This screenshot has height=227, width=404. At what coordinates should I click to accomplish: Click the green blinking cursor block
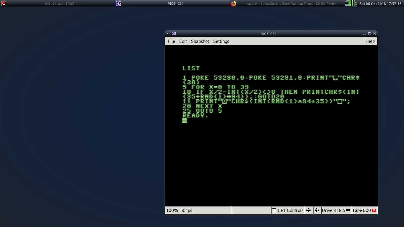point(185,120)
